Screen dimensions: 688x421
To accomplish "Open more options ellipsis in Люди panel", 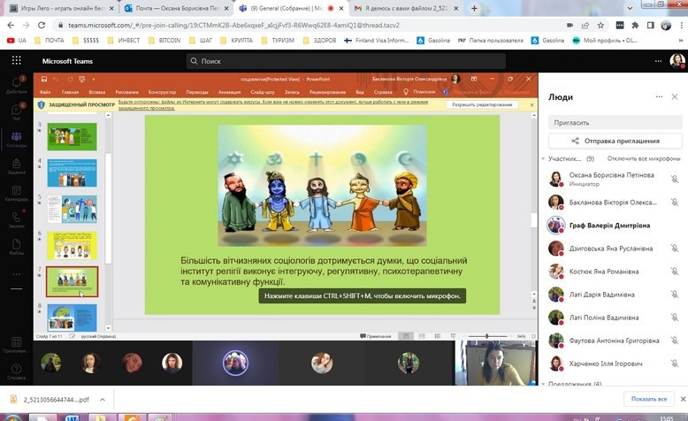I will click(659, 96).
